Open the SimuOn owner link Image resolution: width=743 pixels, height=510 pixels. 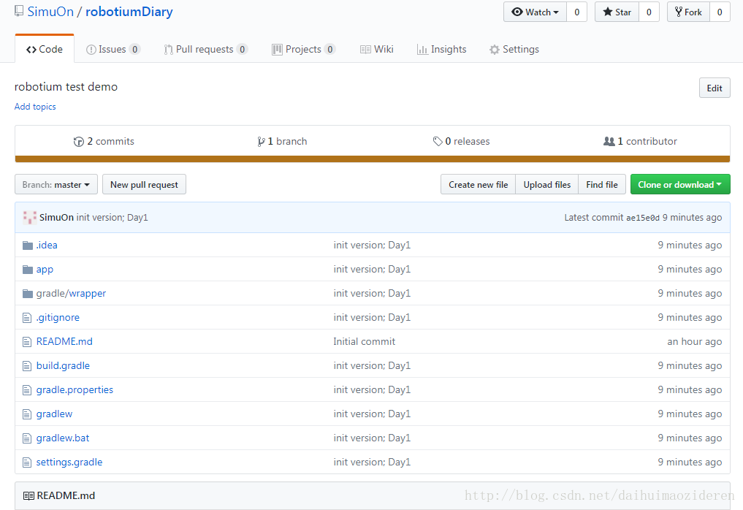[50, 12]
